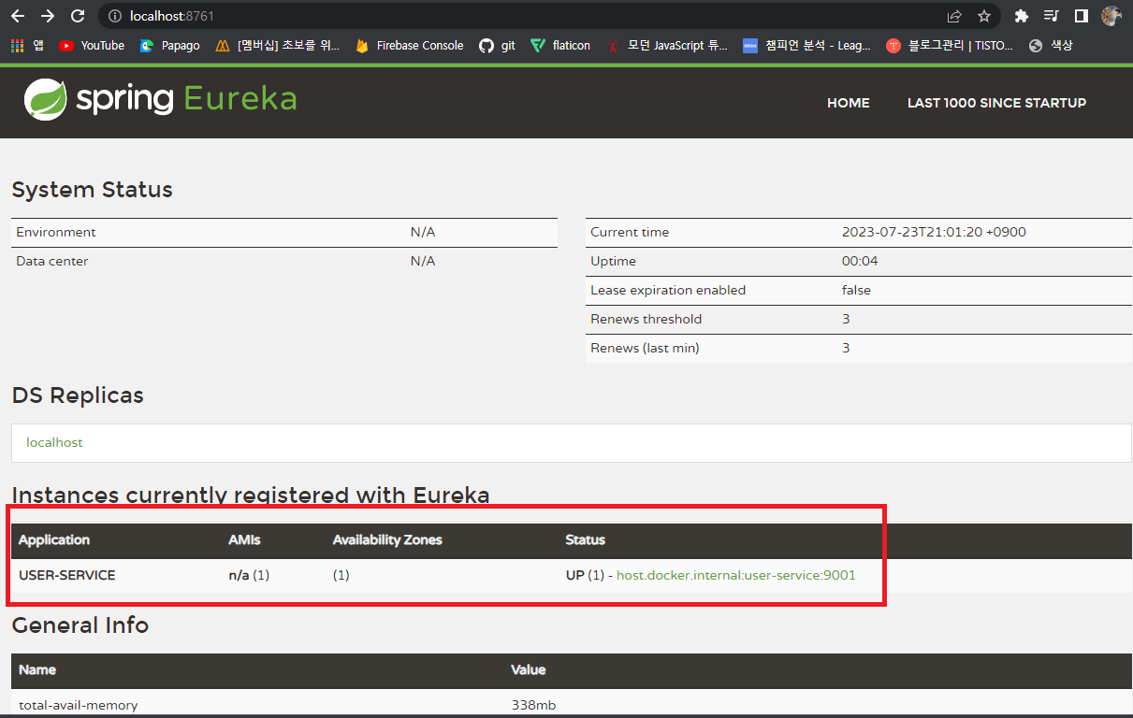Open the Papago bookmark
The width and height of the screenshot is (1133, 718).
169,45
